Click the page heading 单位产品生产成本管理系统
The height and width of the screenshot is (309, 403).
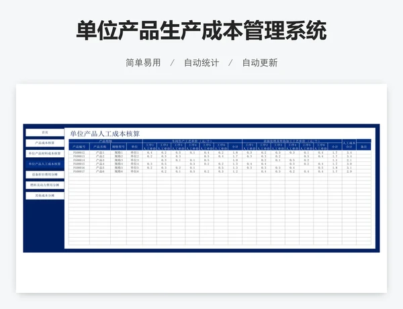tap(201, 31)
